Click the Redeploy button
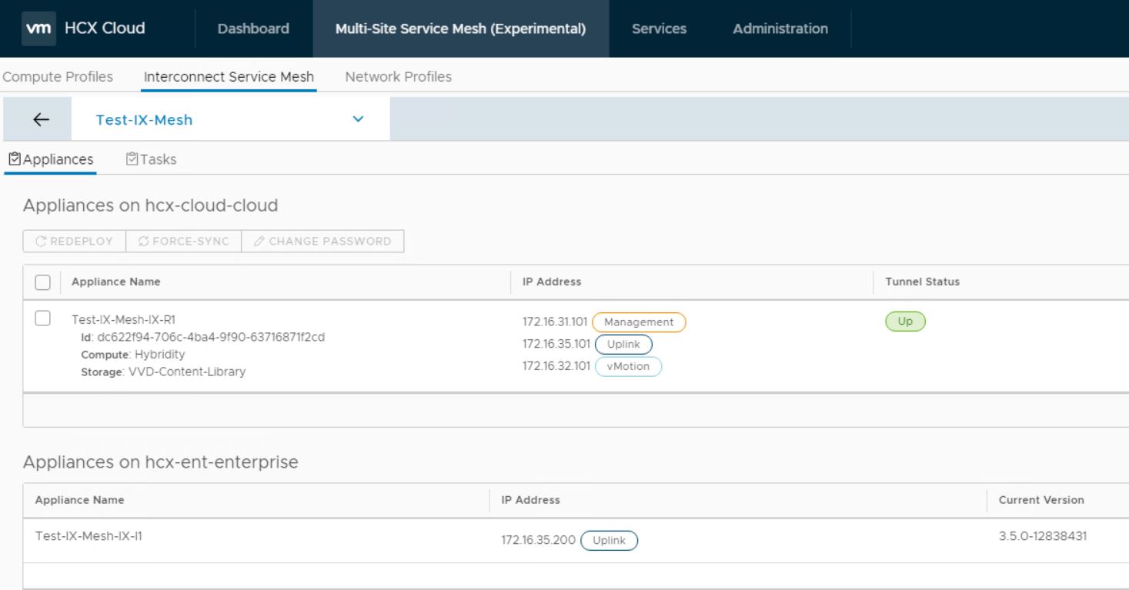 point(74,242)
